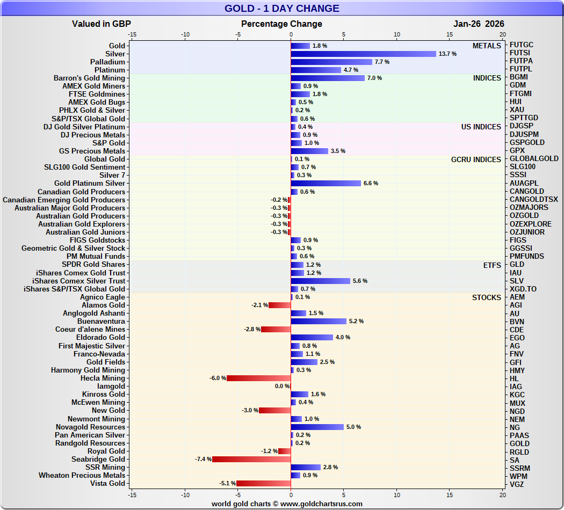Select the CANGOLDTSX ticker symbol
Screen dimensions: 564x510
click(x=533, y=199)
